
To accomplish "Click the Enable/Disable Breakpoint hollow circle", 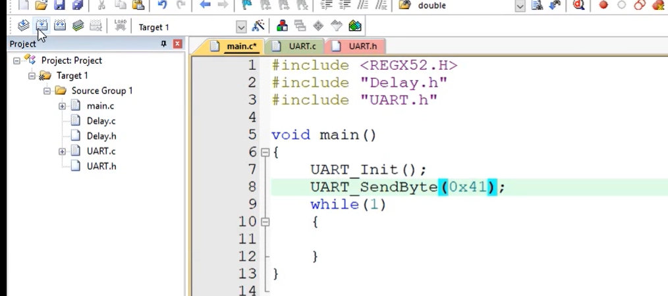I will pos(622,5).
